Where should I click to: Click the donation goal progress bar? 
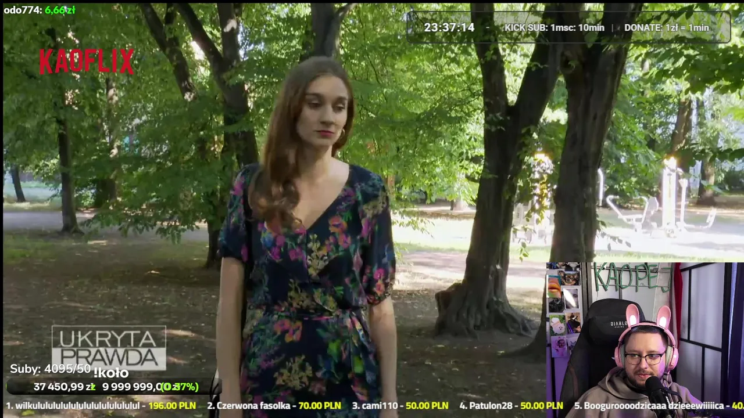point(113,387)
